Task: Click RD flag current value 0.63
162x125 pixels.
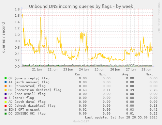Action: [x=83, y=90]
